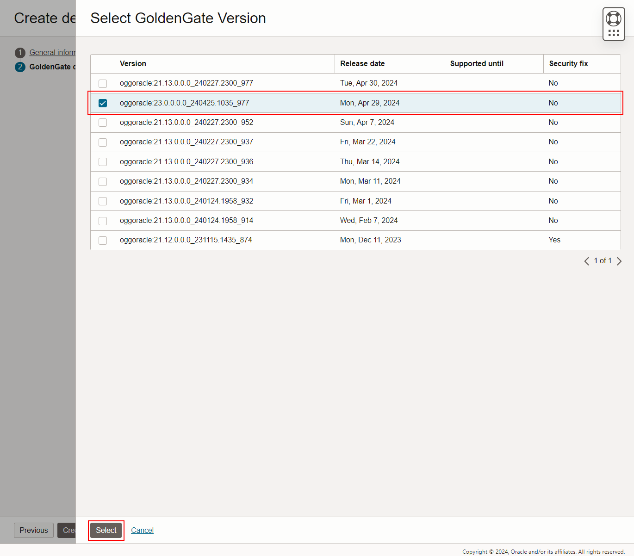Click the Select button
This screenshot has height=556, width=634.
tap(106, 530)
